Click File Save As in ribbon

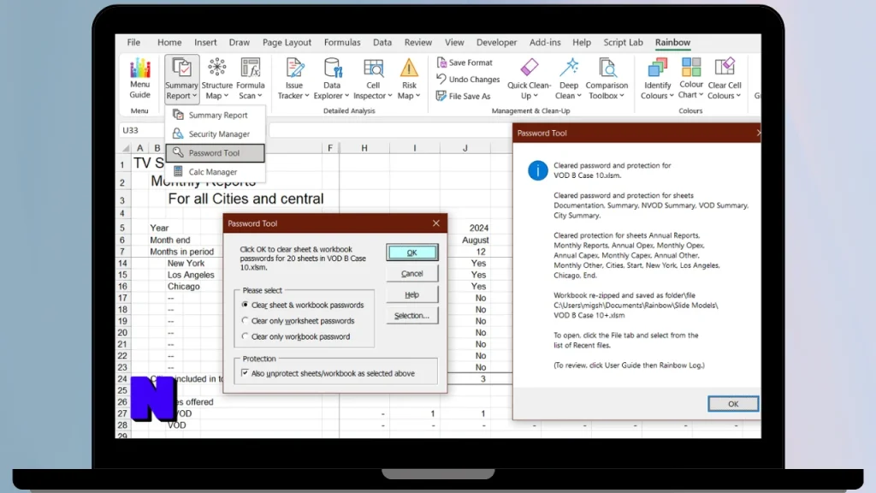tap(464, 96)
